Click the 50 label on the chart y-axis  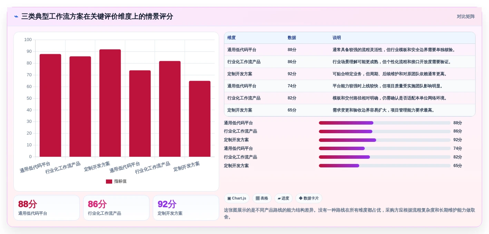pos(29,98)
